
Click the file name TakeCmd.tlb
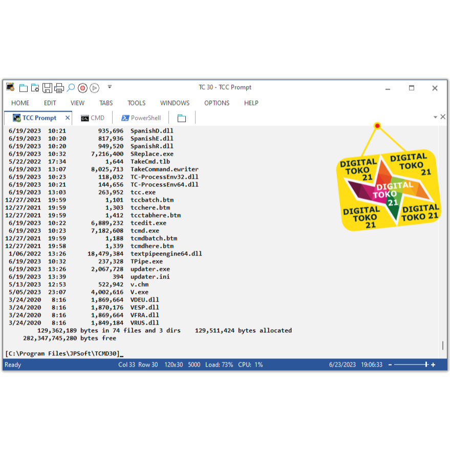click(150, 162)
